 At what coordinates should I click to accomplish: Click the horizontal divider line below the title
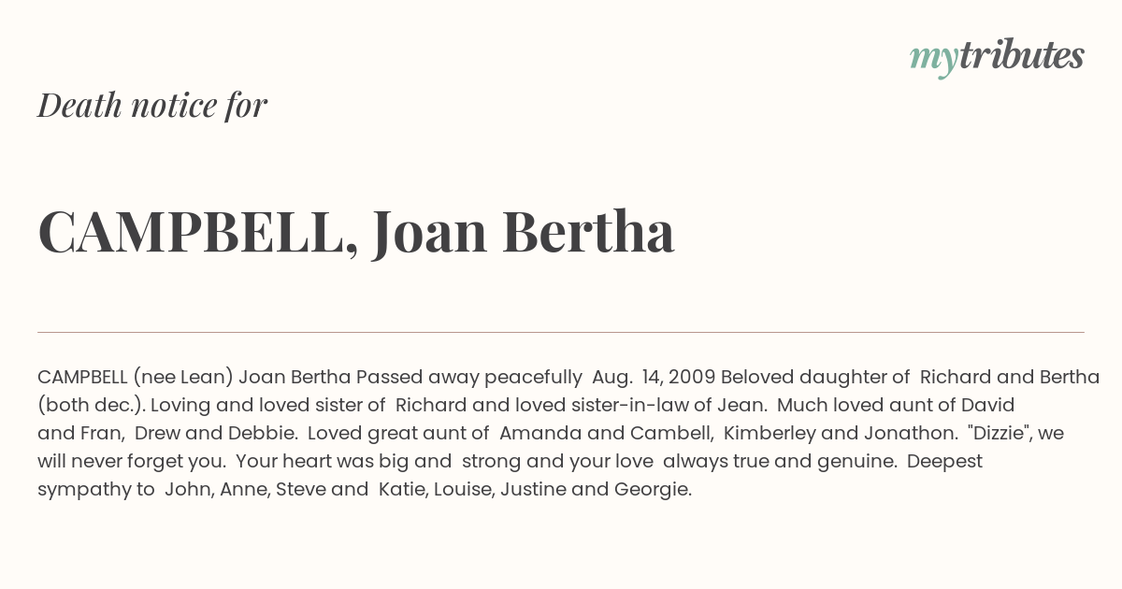coord(561,332)
